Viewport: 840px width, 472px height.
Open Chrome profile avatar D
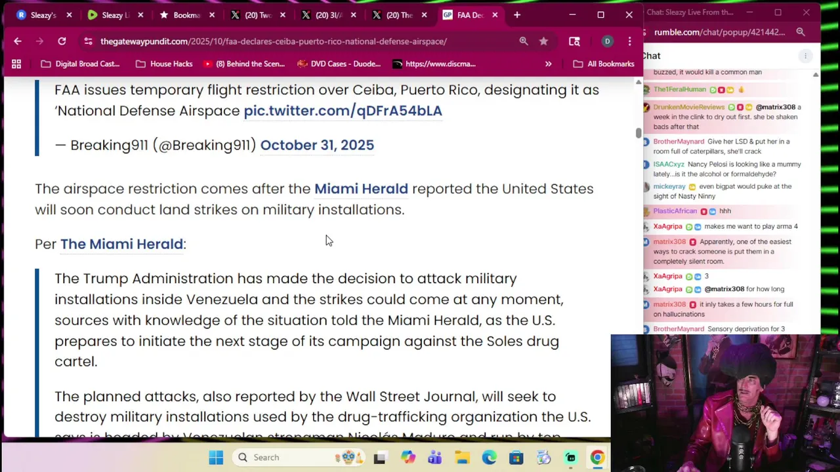[x=607, y=41]
